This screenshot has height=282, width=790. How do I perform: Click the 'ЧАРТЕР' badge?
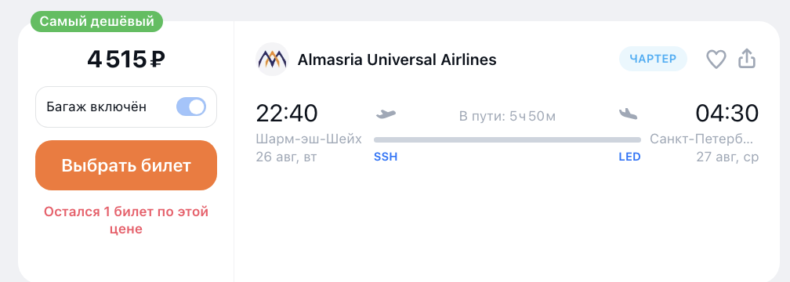tap(653, 59)
